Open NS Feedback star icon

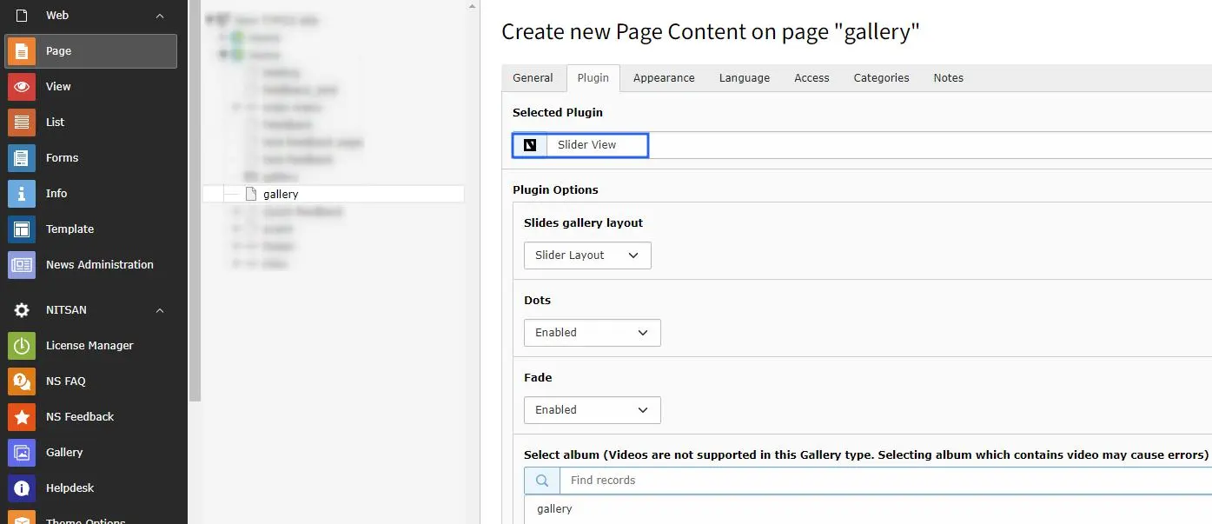click(22, 416)
